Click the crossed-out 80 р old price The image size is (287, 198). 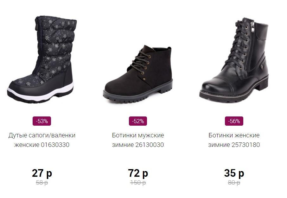click(234, 183)
